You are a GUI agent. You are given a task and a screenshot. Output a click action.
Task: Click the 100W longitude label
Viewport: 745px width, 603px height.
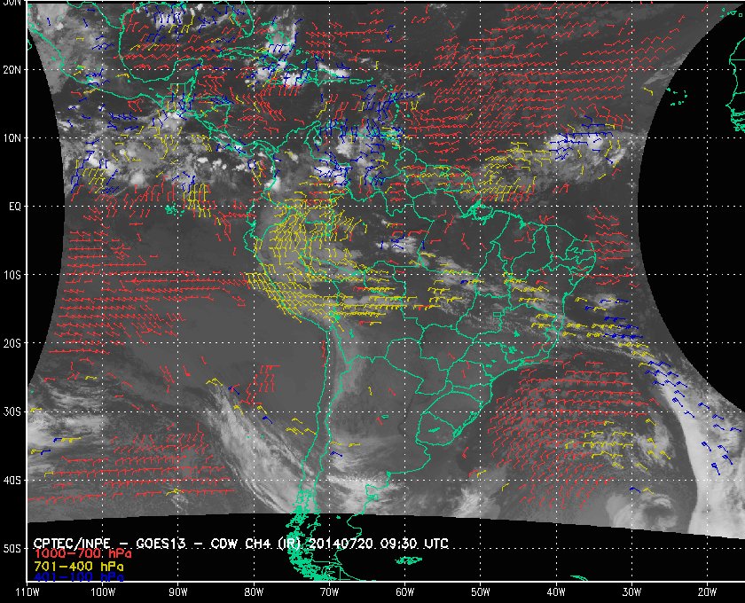pyautogui.click(x=103, y=592)
